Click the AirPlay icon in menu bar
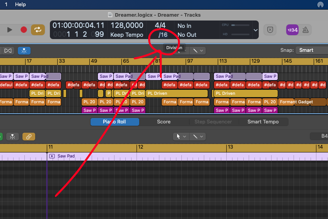The image size is (328, 219). click(320, 4)
